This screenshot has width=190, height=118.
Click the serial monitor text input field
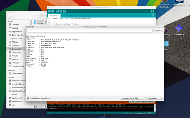(89, 31)
